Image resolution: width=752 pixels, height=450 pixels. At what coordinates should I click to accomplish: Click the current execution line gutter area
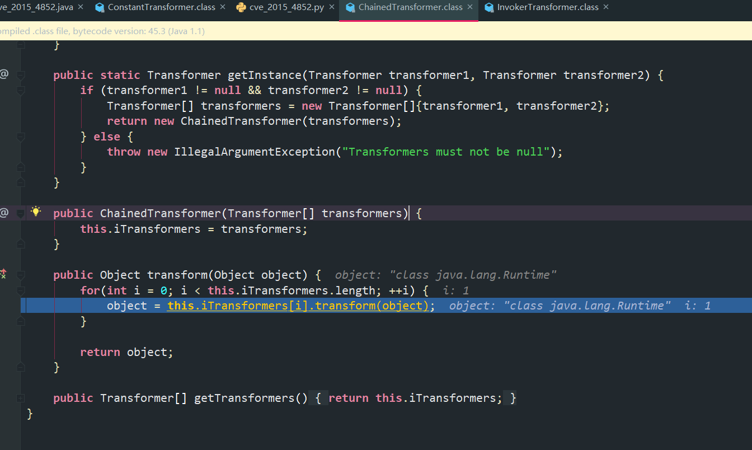pyautogui.click(x=10, y=306)
